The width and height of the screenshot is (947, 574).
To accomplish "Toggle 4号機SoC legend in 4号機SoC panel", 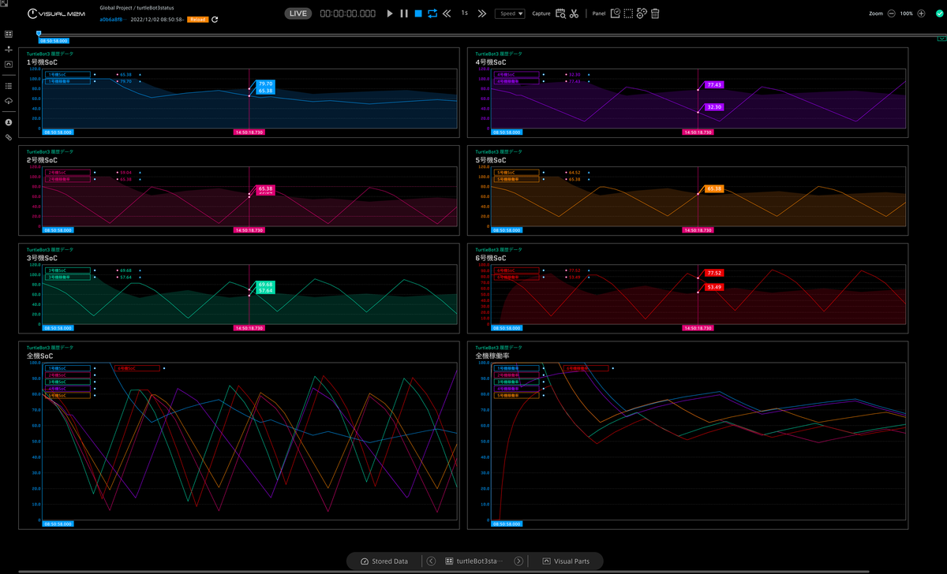I will click(x=517, y=75).
